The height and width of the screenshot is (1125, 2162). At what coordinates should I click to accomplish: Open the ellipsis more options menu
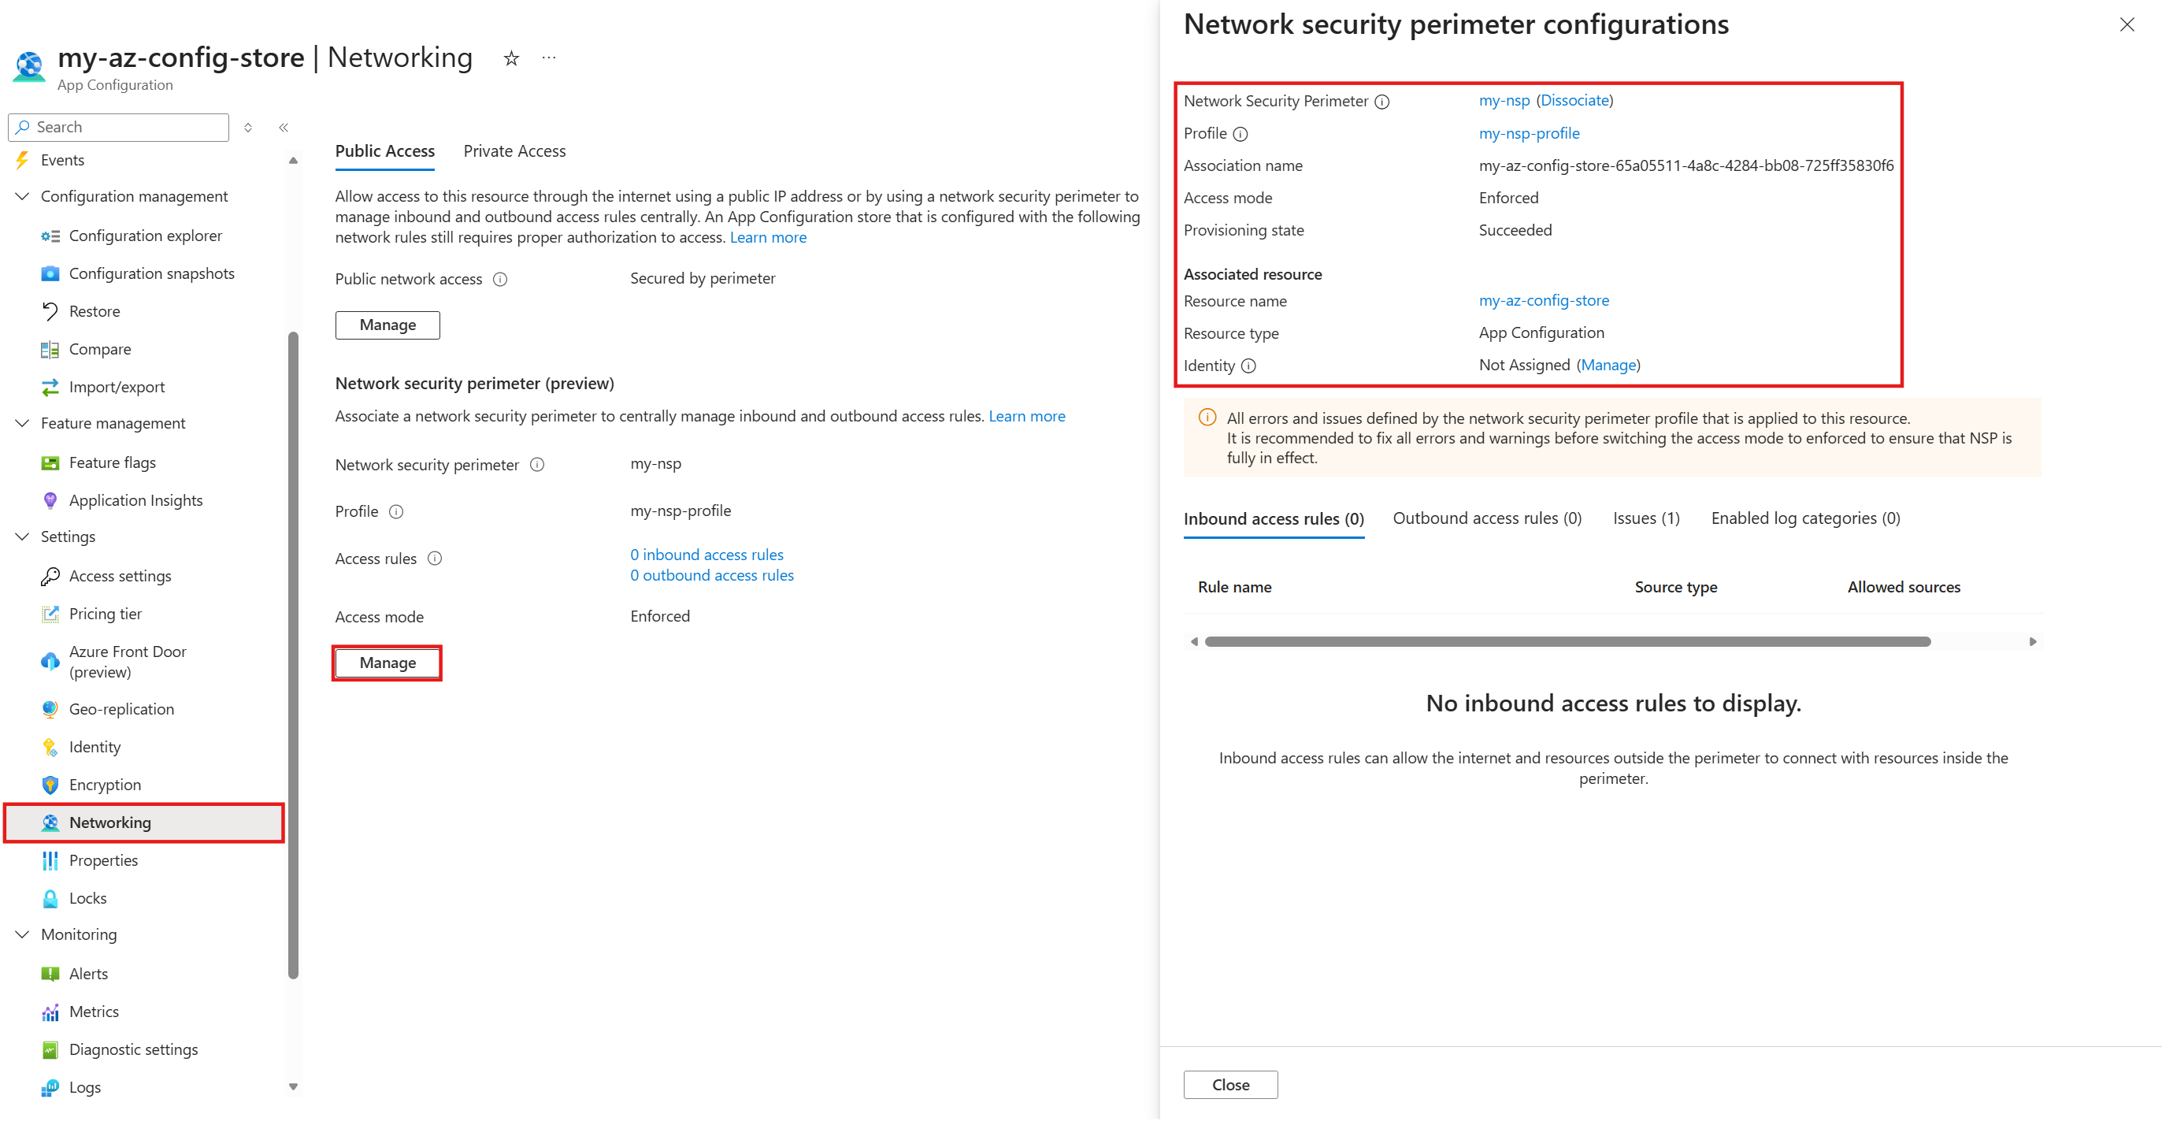[x=549, y=58]
